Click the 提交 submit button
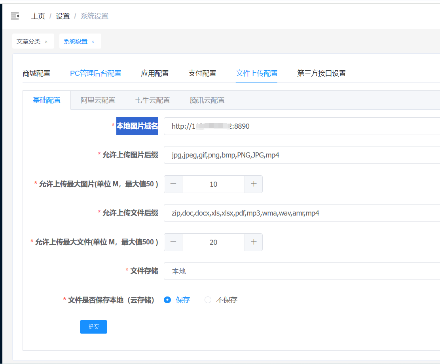Image resolution: width=440 pixels, height=364 pixels. coord(93,327)
